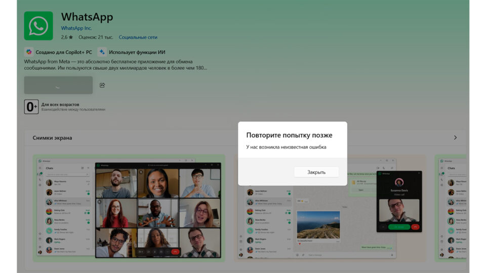Open the WhatsApp Inc. publisher link
This screenshot has width=486, height=273.
click(x=76, y=28)
